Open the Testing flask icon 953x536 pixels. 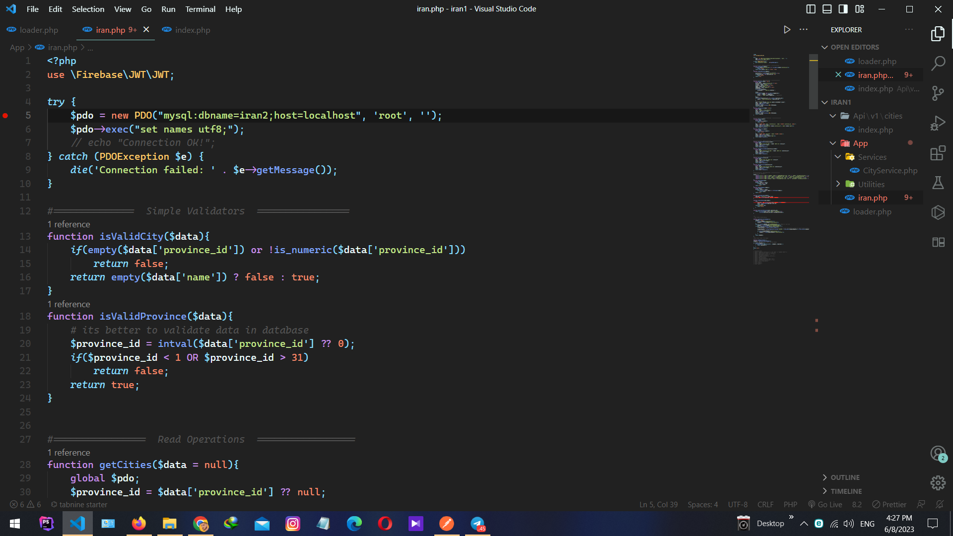[938, 183]
